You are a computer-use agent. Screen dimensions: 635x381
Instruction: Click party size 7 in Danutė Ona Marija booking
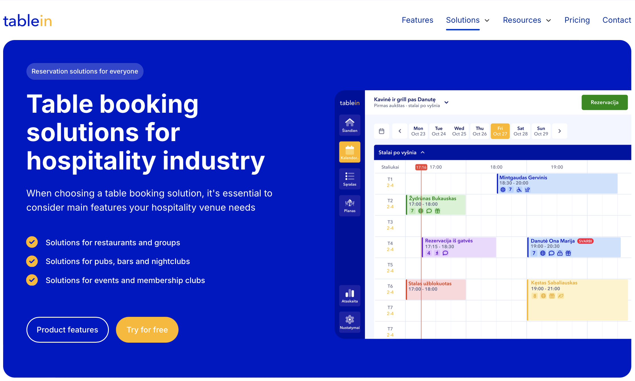(x=534, y=253)
